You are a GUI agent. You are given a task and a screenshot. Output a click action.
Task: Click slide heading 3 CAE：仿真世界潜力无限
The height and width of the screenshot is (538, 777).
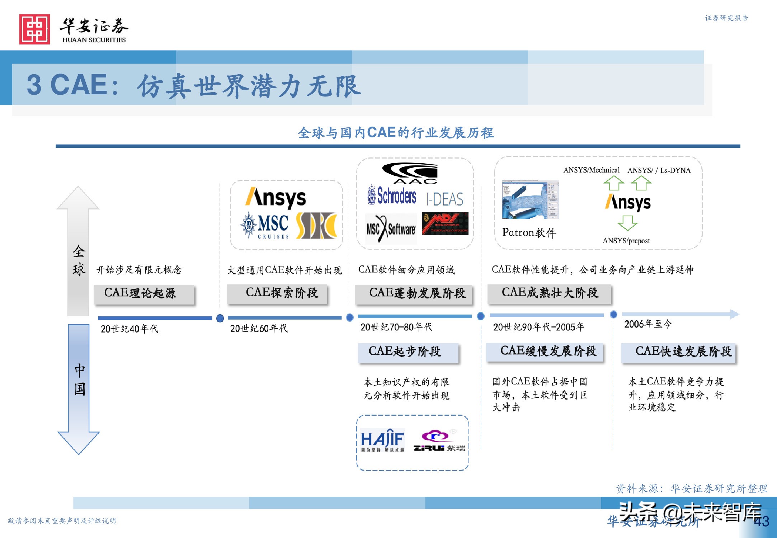pyautogui.click(x=194, y=86)
